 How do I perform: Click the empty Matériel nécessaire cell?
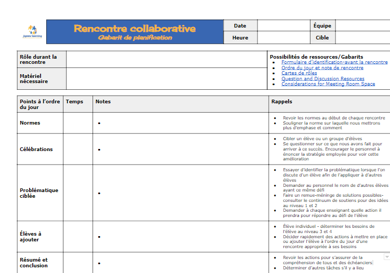[166, 78]
